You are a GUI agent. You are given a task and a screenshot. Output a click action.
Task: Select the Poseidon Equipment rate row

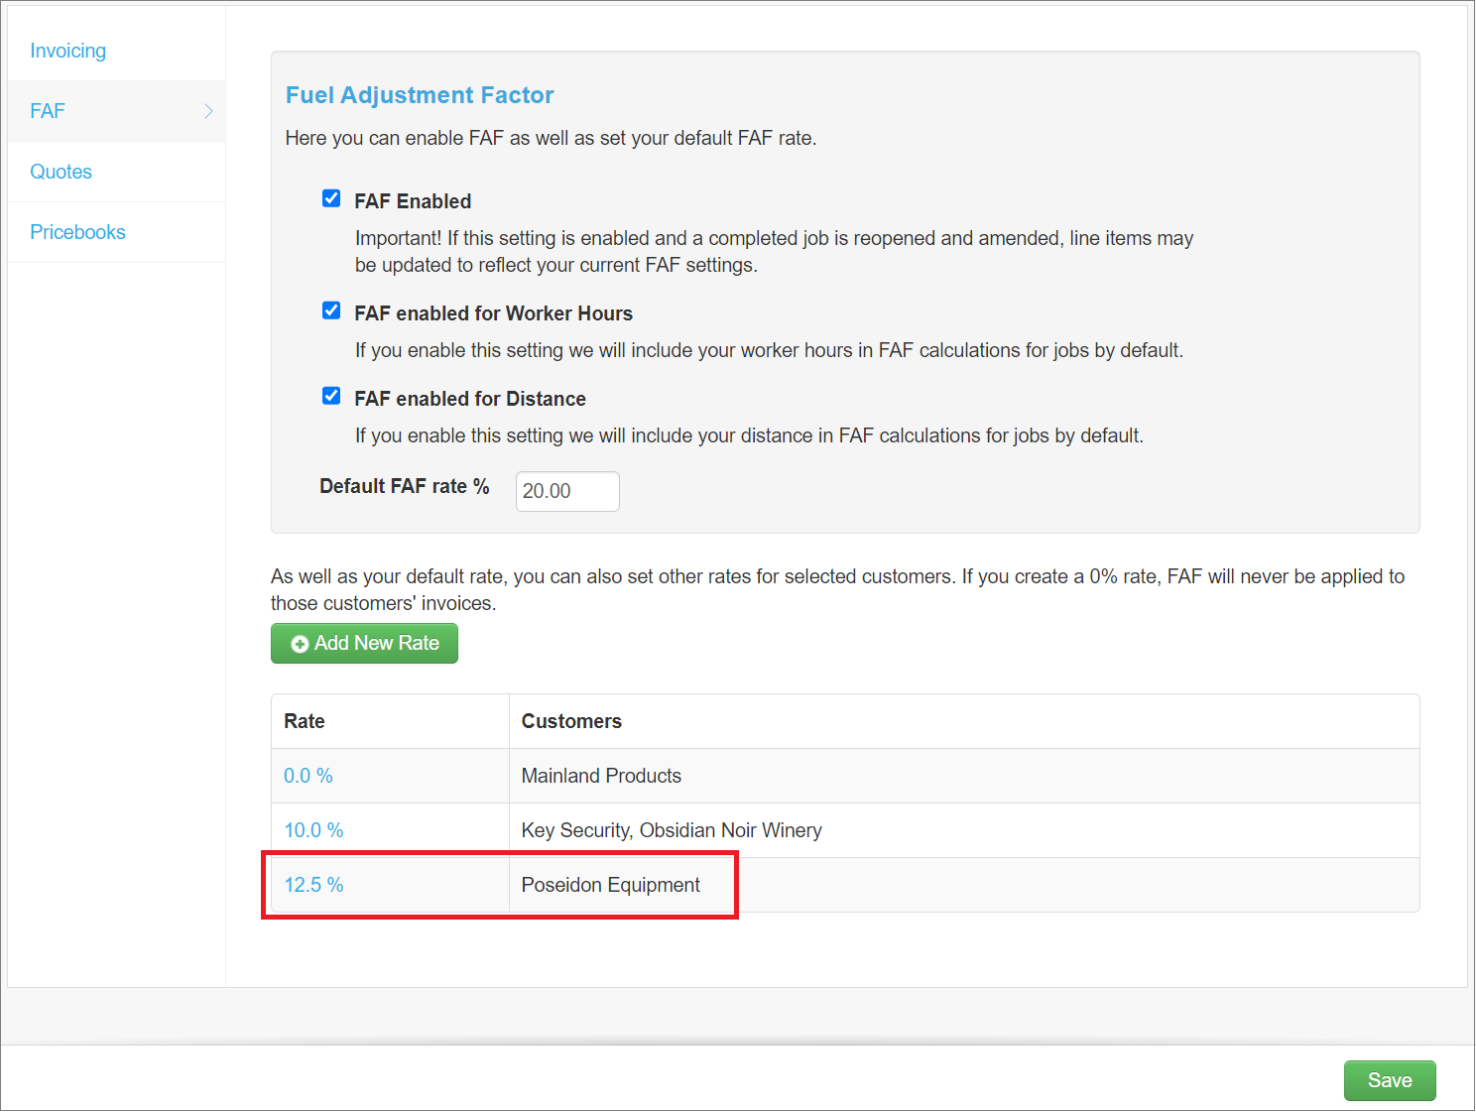coord(610,884)
